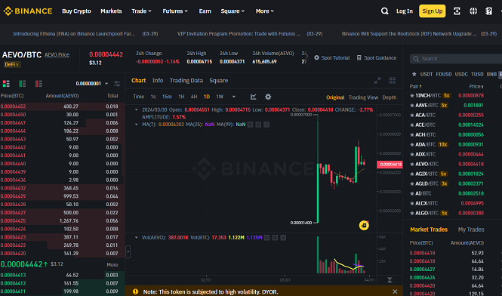Expand the Trade dropdown menu

(x=141, y=11)
